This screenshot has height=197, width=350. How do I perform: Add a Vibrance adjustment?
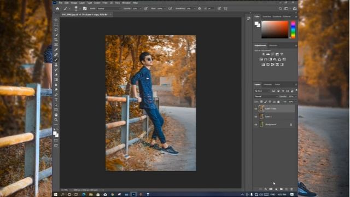coord(282,54)
